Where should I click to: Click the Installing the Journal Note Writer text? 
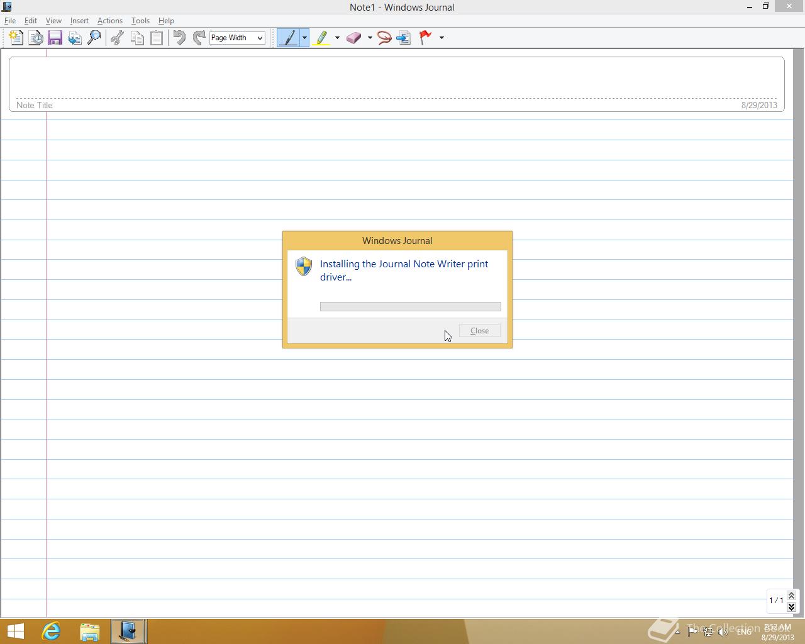pyautogui.click(x=404, y=270)
